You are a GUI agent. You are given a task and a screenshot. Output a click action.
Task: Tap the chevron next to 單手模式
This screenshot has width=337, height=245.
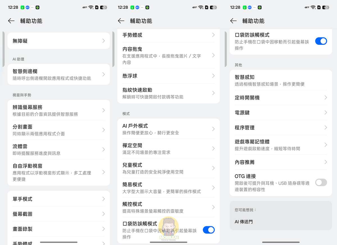104,199
